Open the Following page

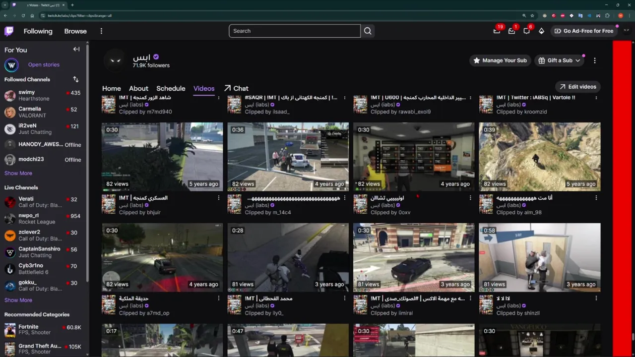click(x=38, y=31)
